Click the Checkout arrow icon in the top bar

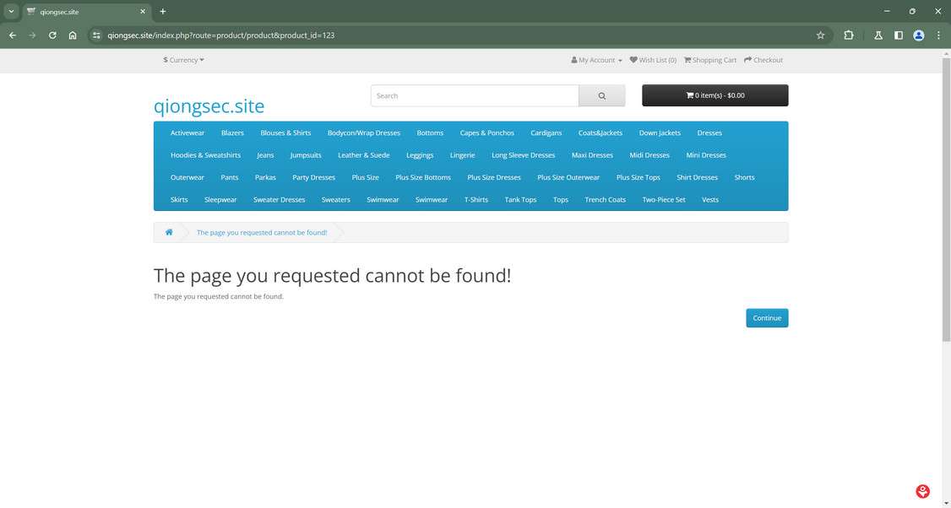746,60
